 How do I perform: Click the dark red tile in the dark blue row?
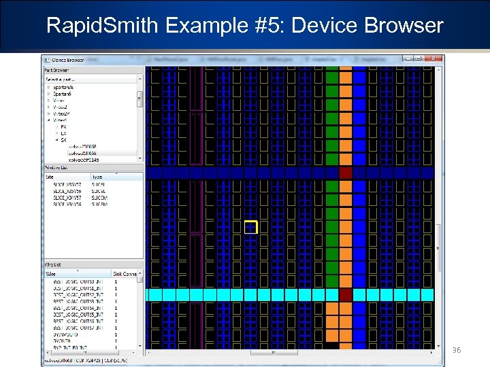[346, 173]
